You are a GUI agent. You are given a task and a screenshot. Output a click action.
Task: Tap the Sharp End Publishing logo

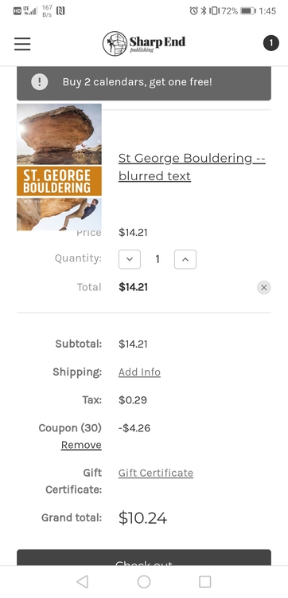click(x=144, y=44)
